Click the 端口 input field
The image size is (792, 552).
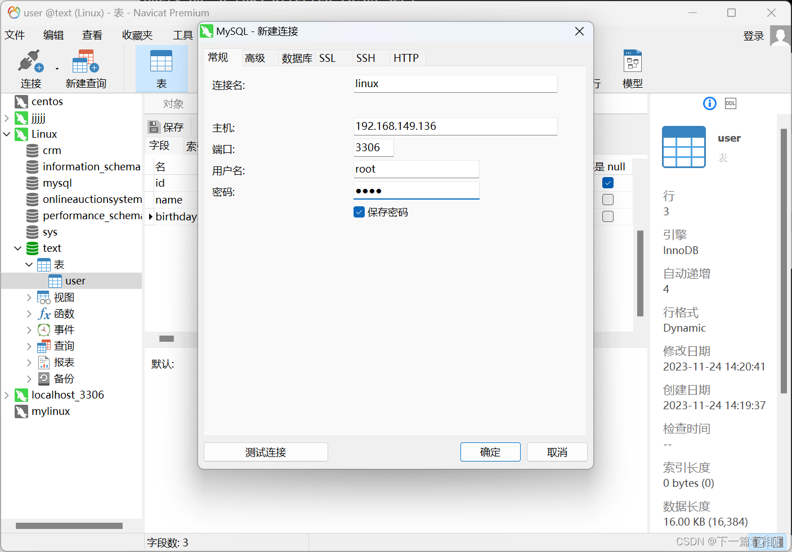pos(374,148)
